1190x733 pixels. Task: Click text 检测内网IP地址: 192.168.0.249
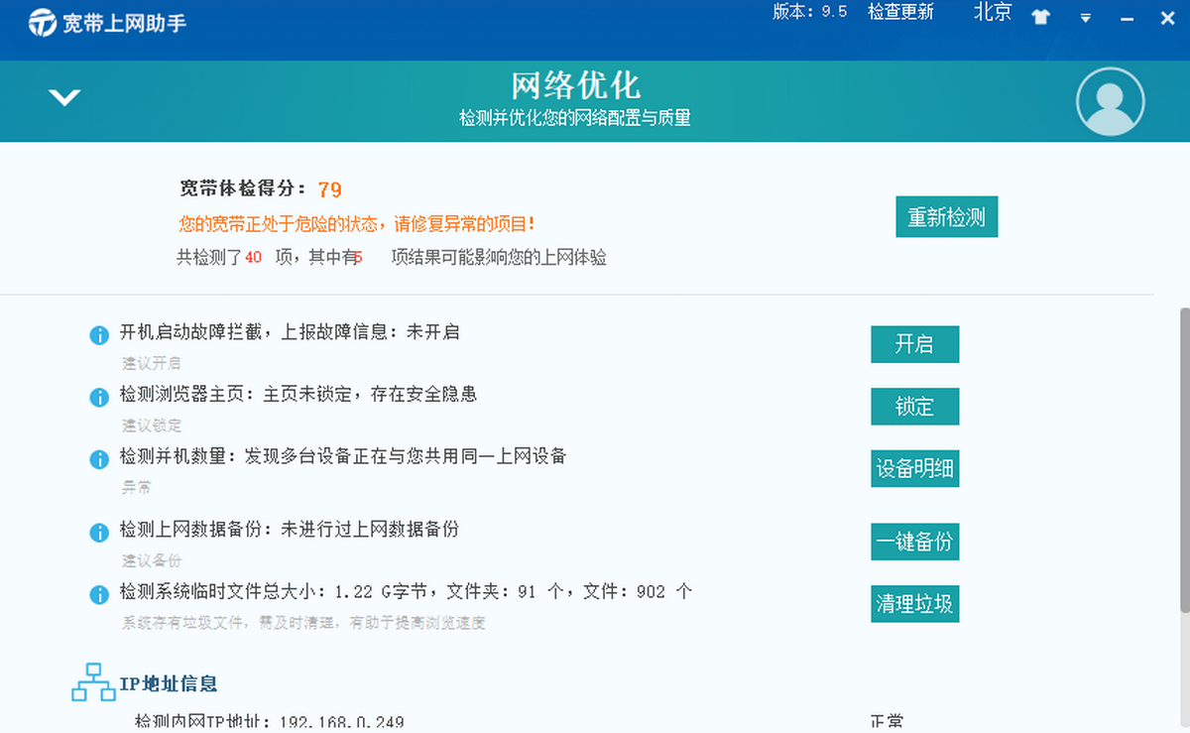[x=269, y=722]
